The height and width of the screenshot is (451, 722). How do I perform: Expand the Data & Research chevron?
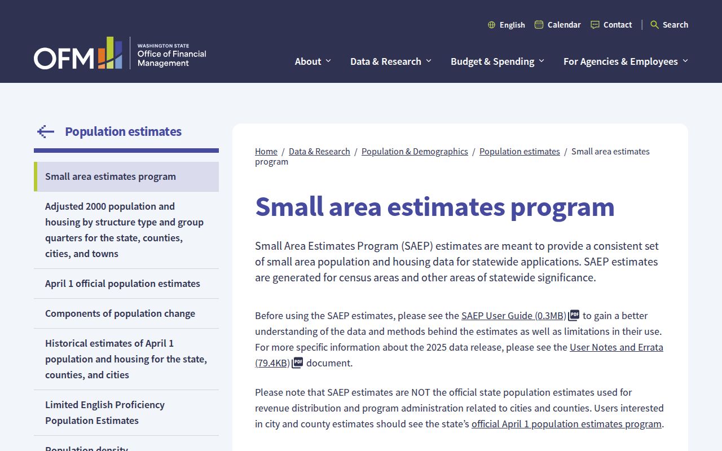(429, 61)
